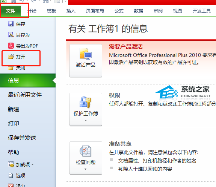Click the Activate Product (激活产品) button
This screenshot has height=187, width=216.
tap(86, 61)
